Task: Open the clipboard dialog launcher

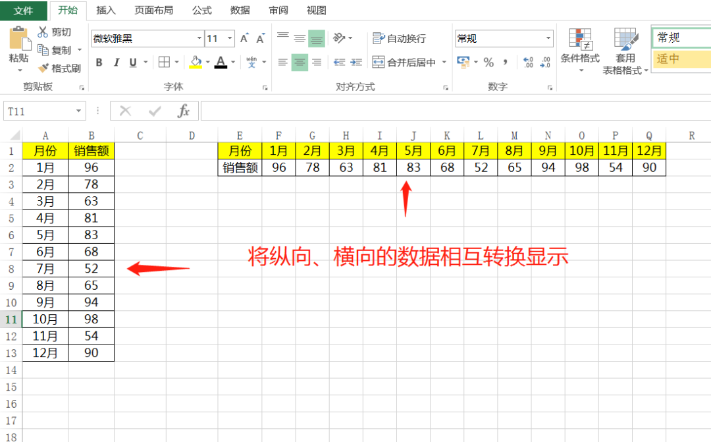Action: [82, 88]
